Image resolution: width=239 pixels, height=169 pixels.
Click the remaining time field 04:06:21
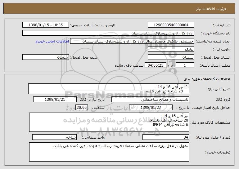pos(155,65)
